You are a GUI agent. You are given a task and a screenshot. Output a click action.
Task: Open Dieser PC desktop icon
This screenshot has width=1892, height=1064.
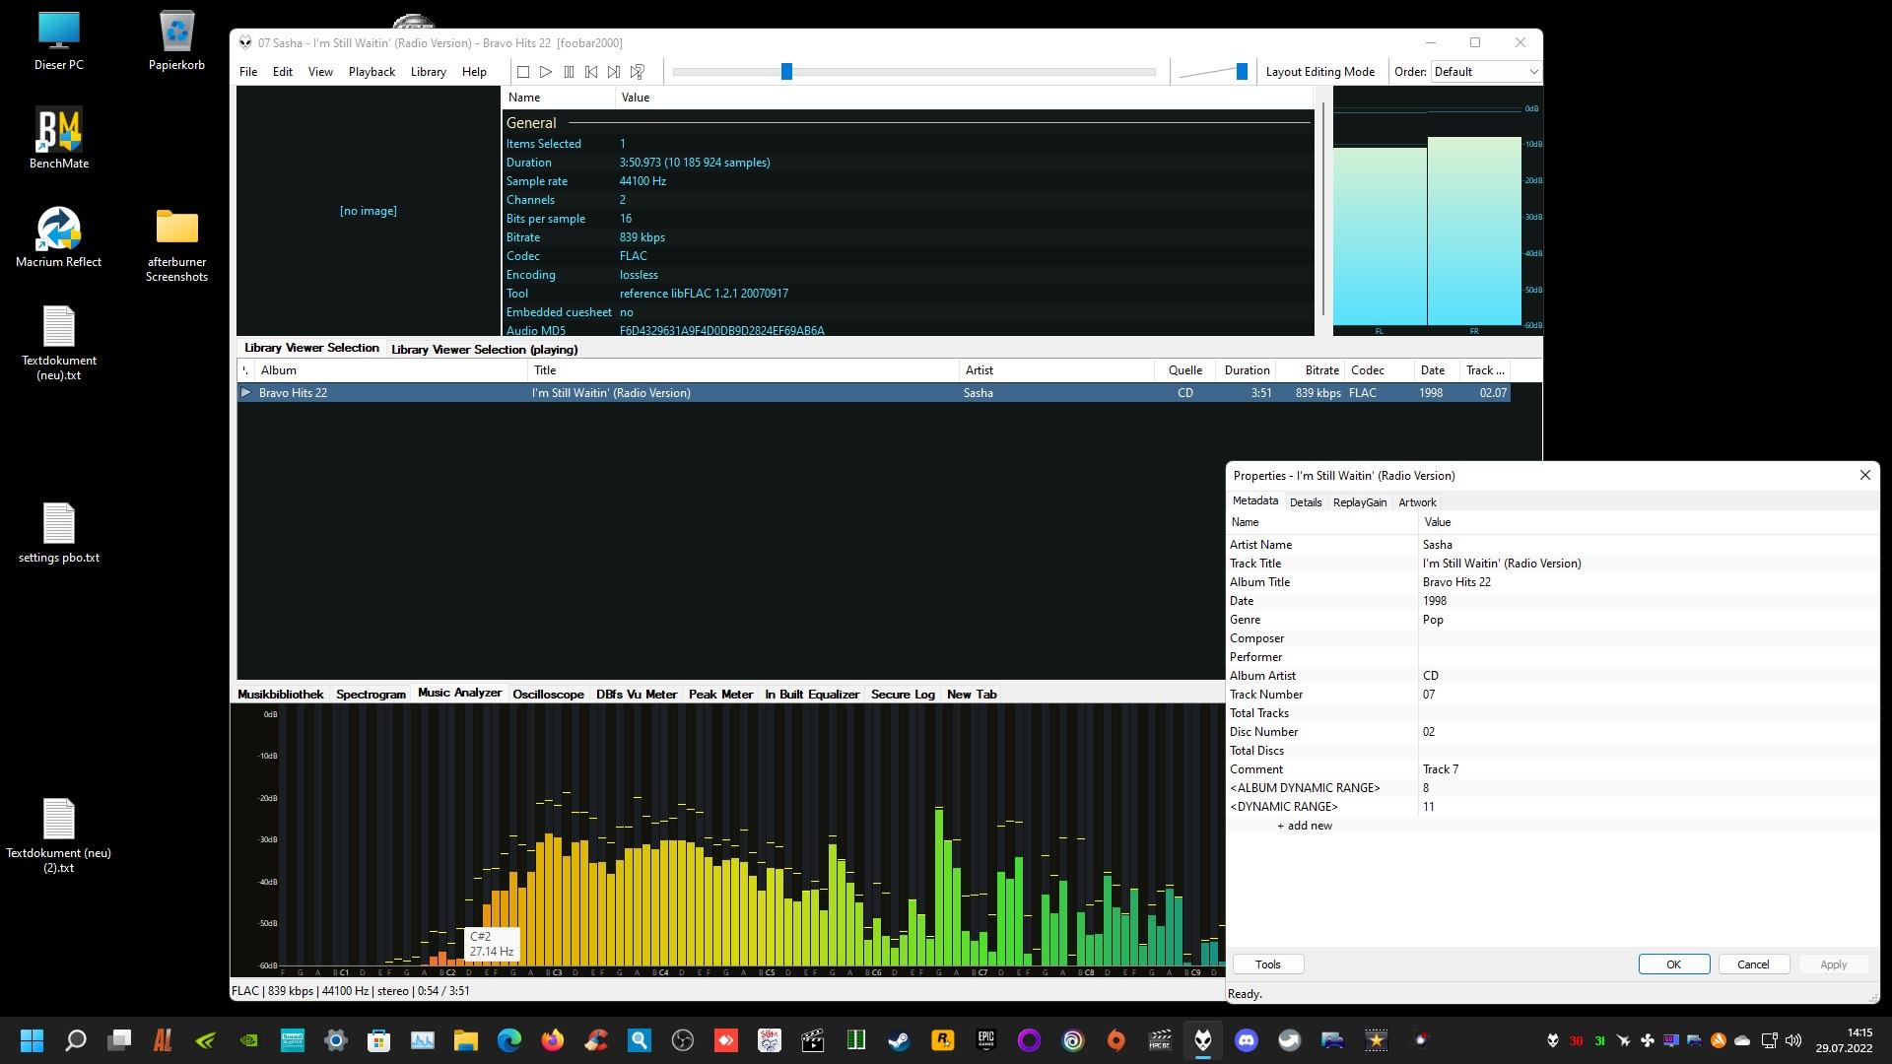pos(58,41)
